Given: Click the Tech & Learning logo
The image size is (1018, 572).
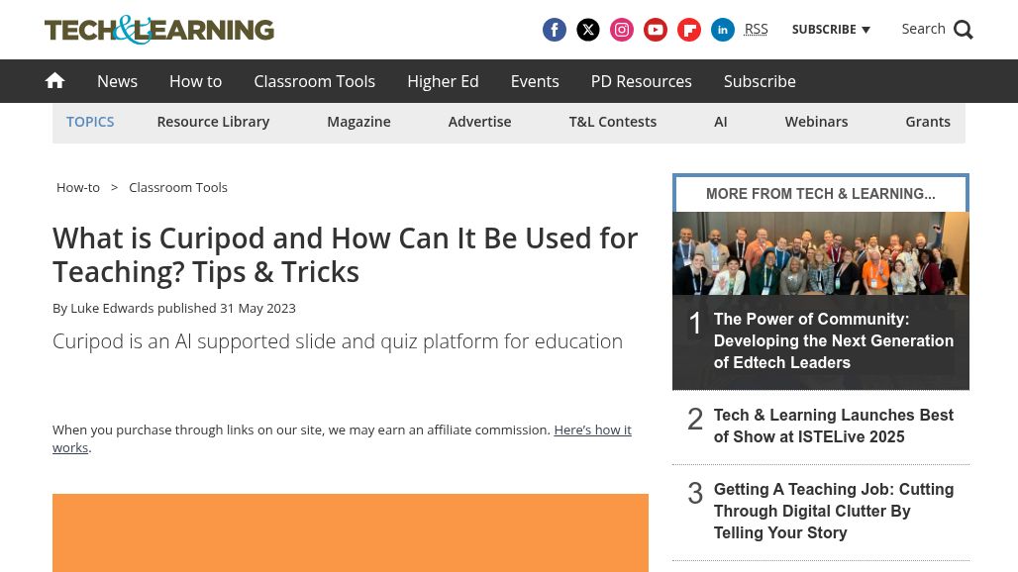Looking at the screenshot, I should (x=159, y=30).
